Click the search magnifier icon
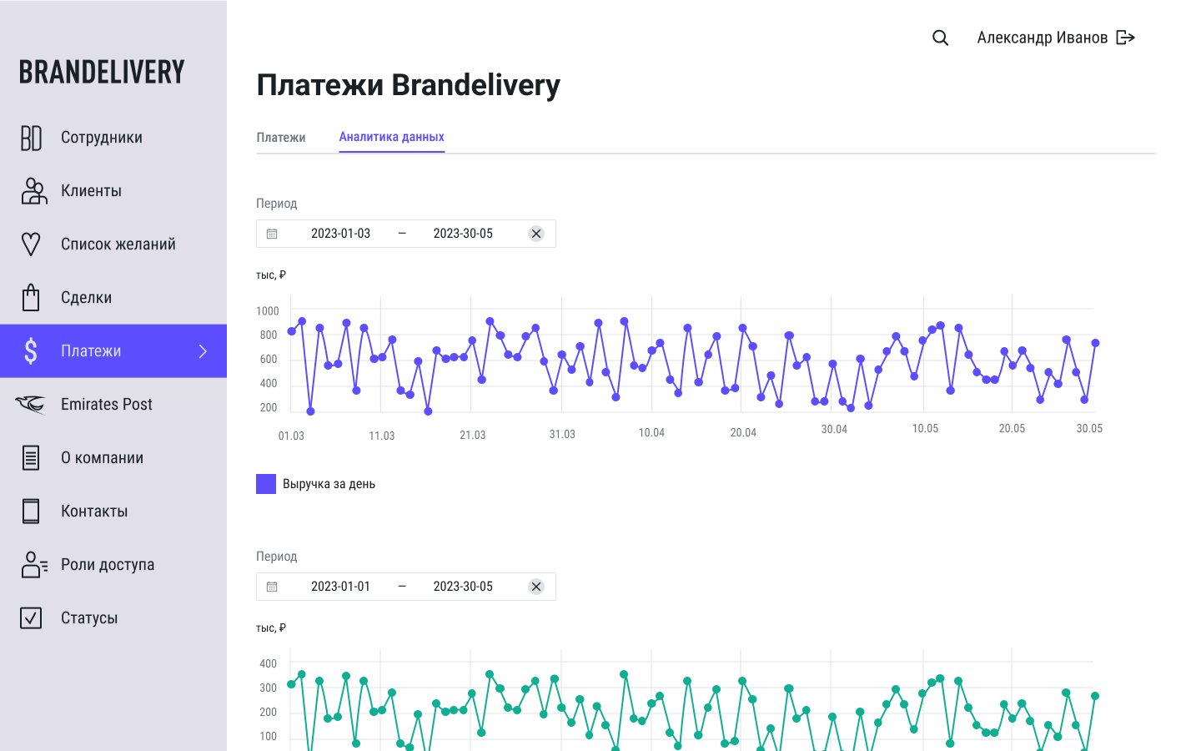The height and width of the screenshot is (751, 1201). 940,38
